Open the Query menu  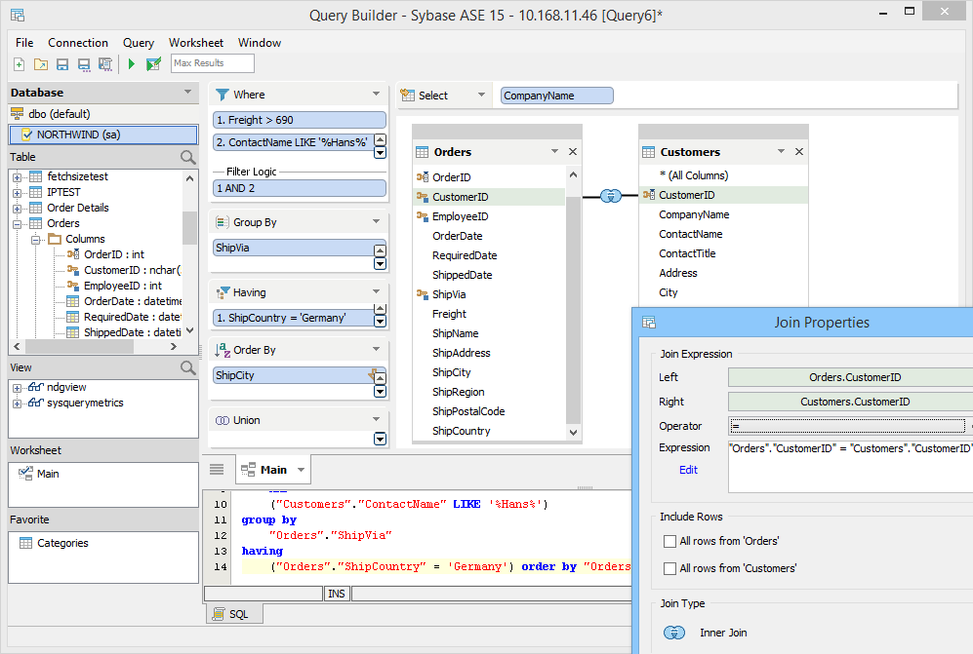point(139,43)
